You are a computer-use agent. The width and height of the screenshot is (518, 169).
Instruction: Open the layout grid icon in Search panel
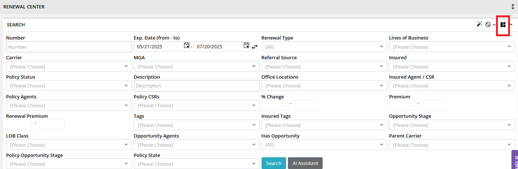click(503, 25)
